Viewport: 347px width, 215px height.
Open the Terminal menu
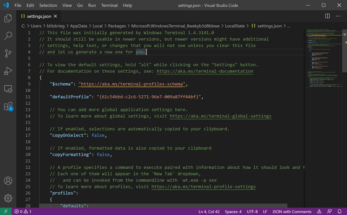click(x=109, y=5)
